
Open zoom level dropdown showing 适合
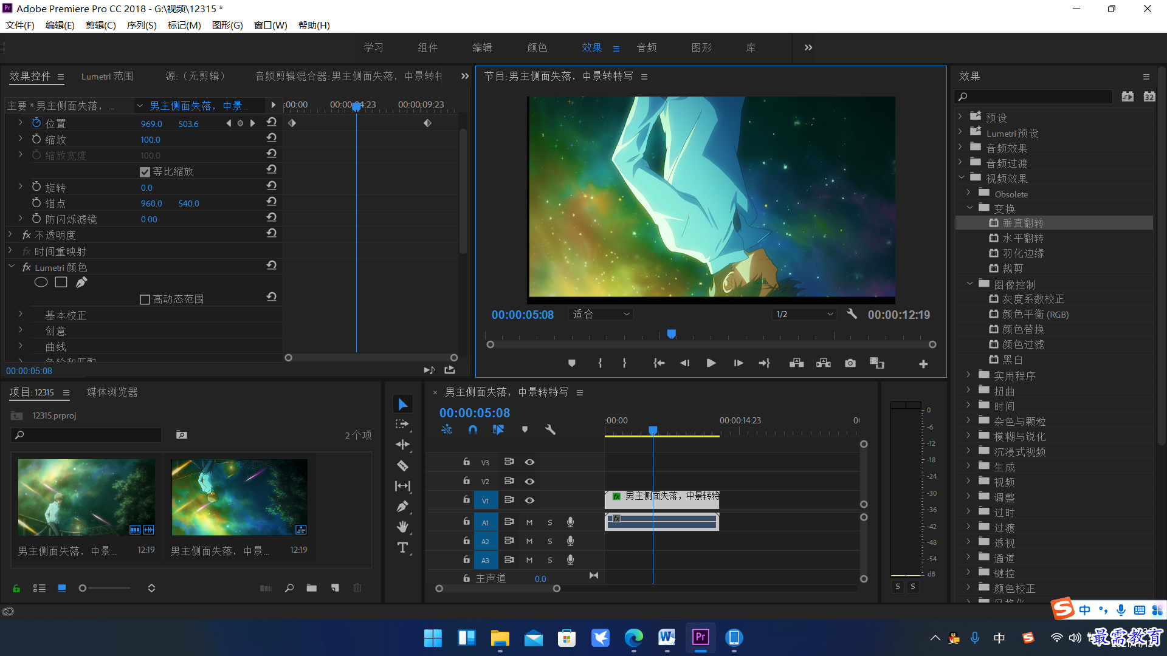[x=601, y=314]
